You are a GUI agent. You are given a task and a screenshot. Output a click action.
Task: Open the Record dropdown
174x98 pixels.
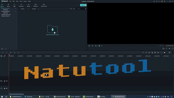[36, 9]
